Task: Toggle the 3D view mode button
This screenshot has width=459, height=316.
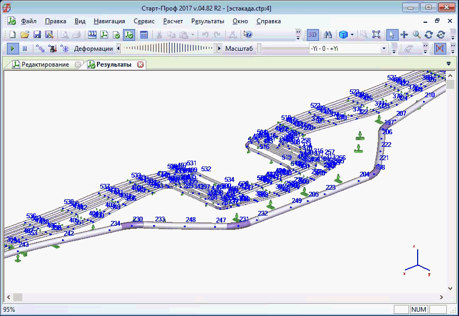Action: coord(313,34)
